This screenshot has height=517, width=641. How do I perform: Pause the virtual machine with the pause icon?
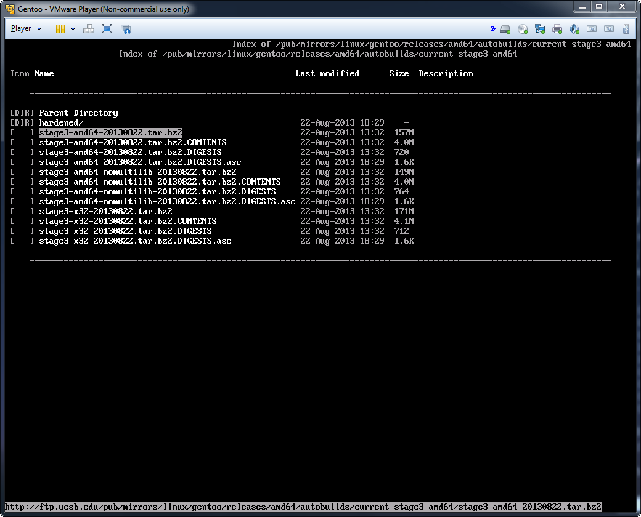[60, 29]
